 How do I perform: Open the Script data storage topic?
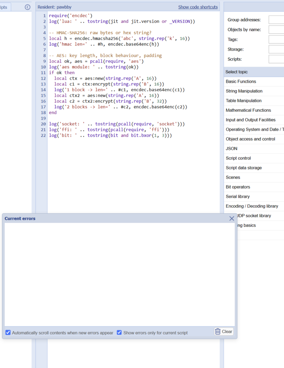tap(254, 168)
